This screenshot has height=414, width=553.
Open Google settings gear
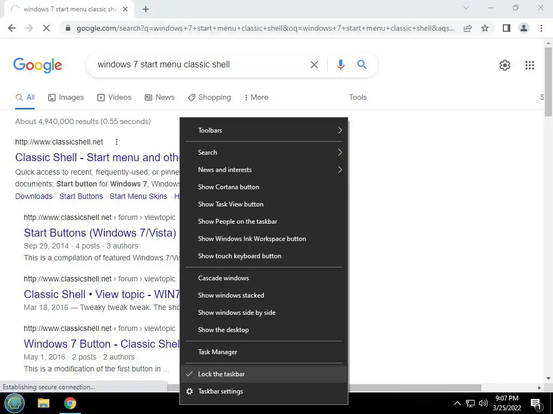click(x=505, y=65)
